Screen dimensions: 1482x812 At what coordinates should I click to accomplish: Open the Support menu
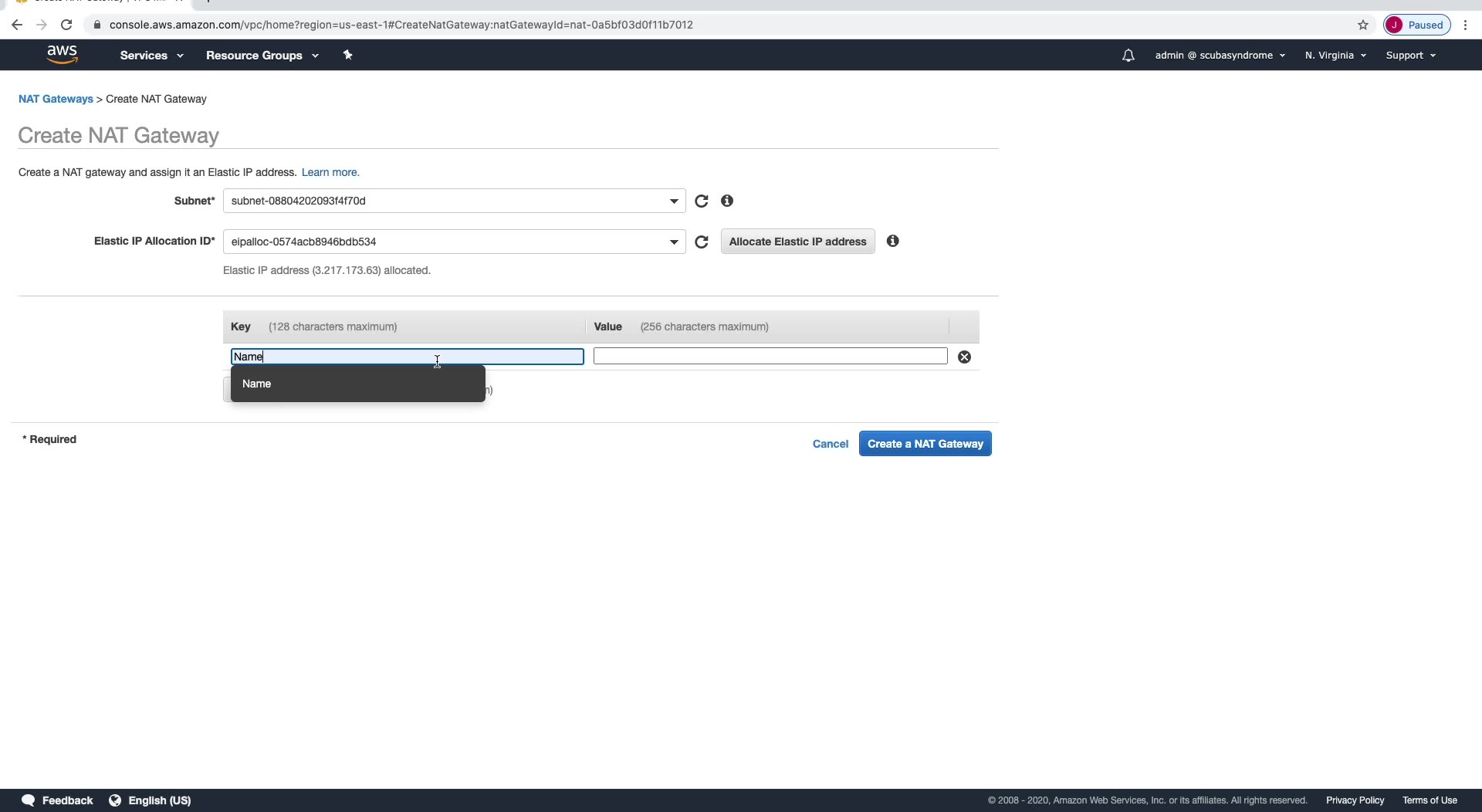[x=1410, y=56]
